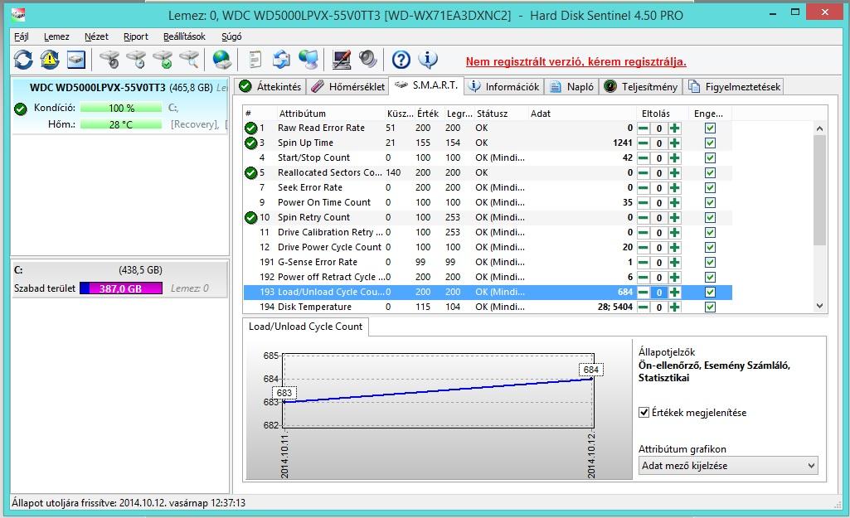
Task: Click minus offset for Spin Up Time
Action: coord(643,143)
